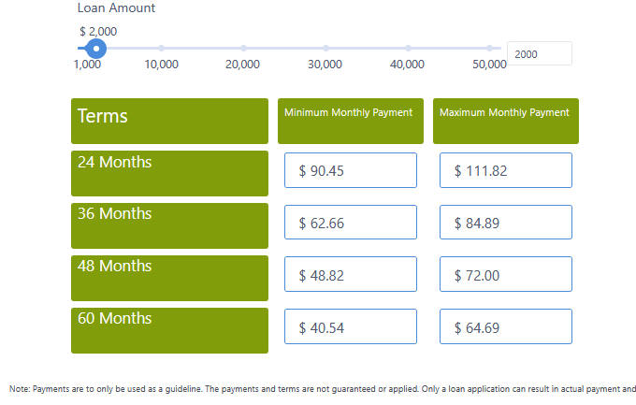The width and height of the screenshot is (636, 405).
Task: Click the 20,000 tick on the loan slider
Action: [x=243, y=48]
